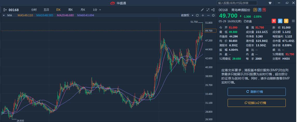Click the MA5:49.110 indicator label
297x122 pixels.
25,15
